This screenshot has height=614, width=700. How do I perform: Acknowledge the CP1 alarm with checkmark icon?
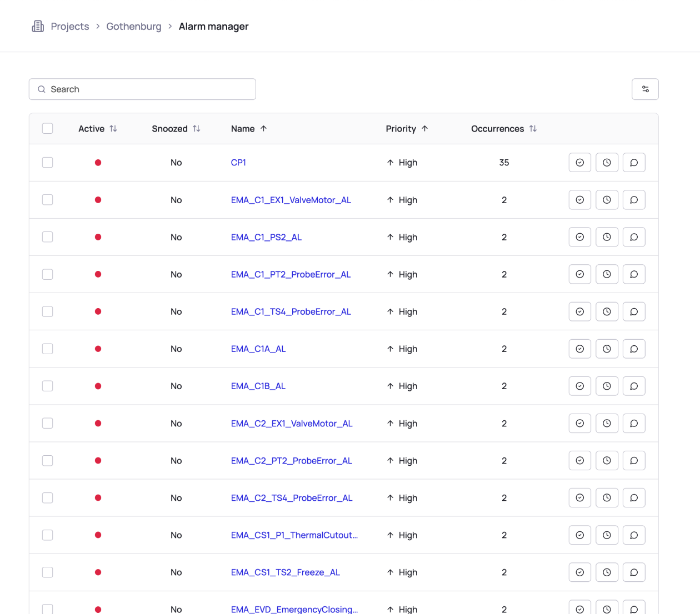click(579, 163)
